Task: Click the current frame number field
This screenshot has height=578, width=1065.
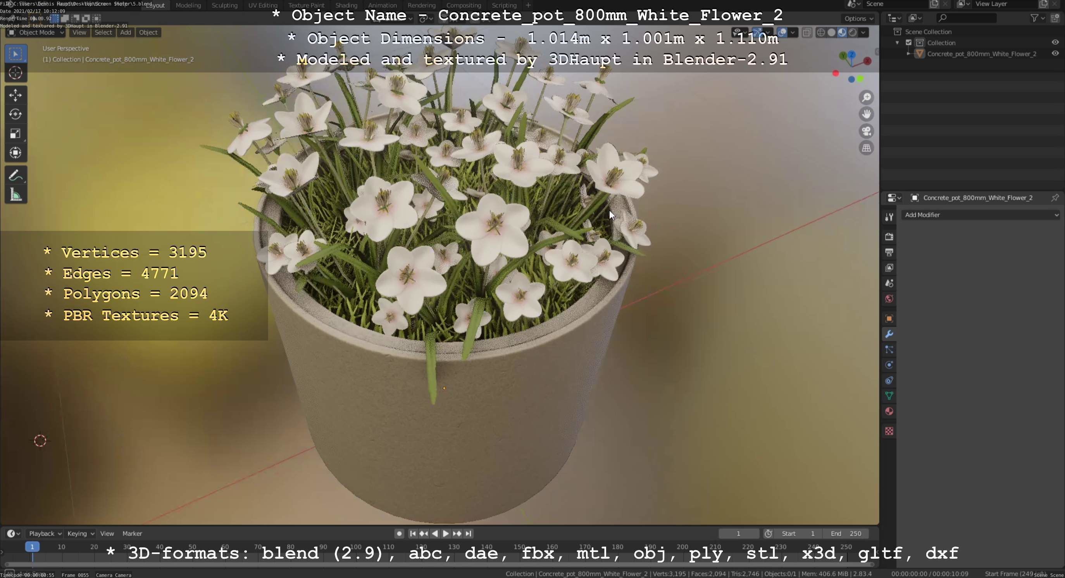Action: [738, 533]
